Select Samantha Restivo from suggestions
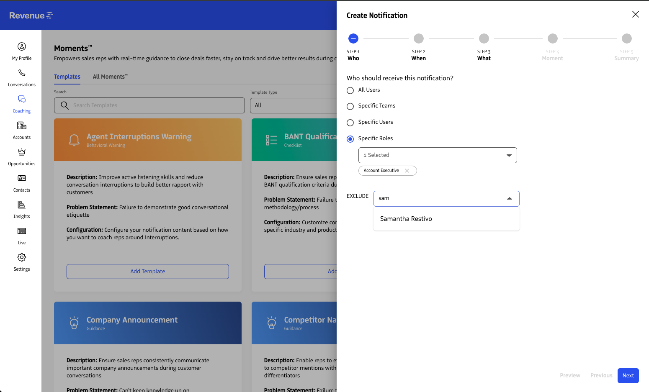649x392 pixels. [406, 219]
